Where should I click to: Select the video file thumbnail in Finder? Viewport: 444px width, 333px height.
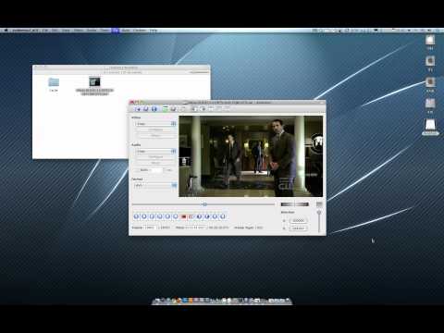(94, 81)
